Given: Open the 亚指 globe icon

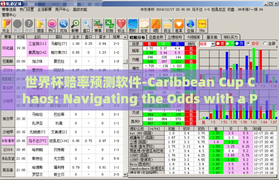Looking at the screenshot, I should 191,26.
